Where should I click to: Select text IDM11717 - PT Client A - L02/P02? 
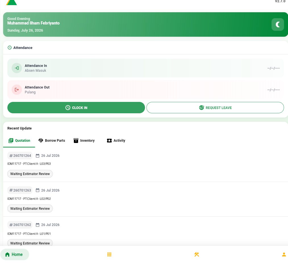coord(29,199)
